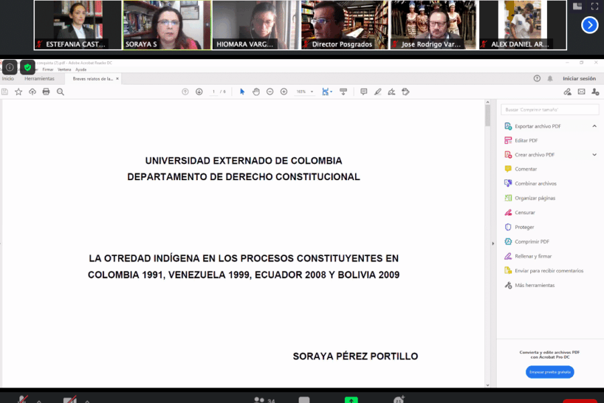Click the tools search input field
The height and width of the screenshot is (403, 604).
click(549, 109)
